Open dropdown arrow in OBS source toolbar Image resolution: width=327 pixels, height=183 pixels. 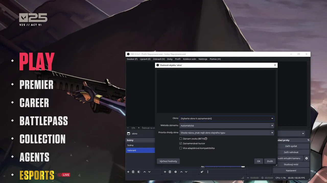[x=303, y=134]
